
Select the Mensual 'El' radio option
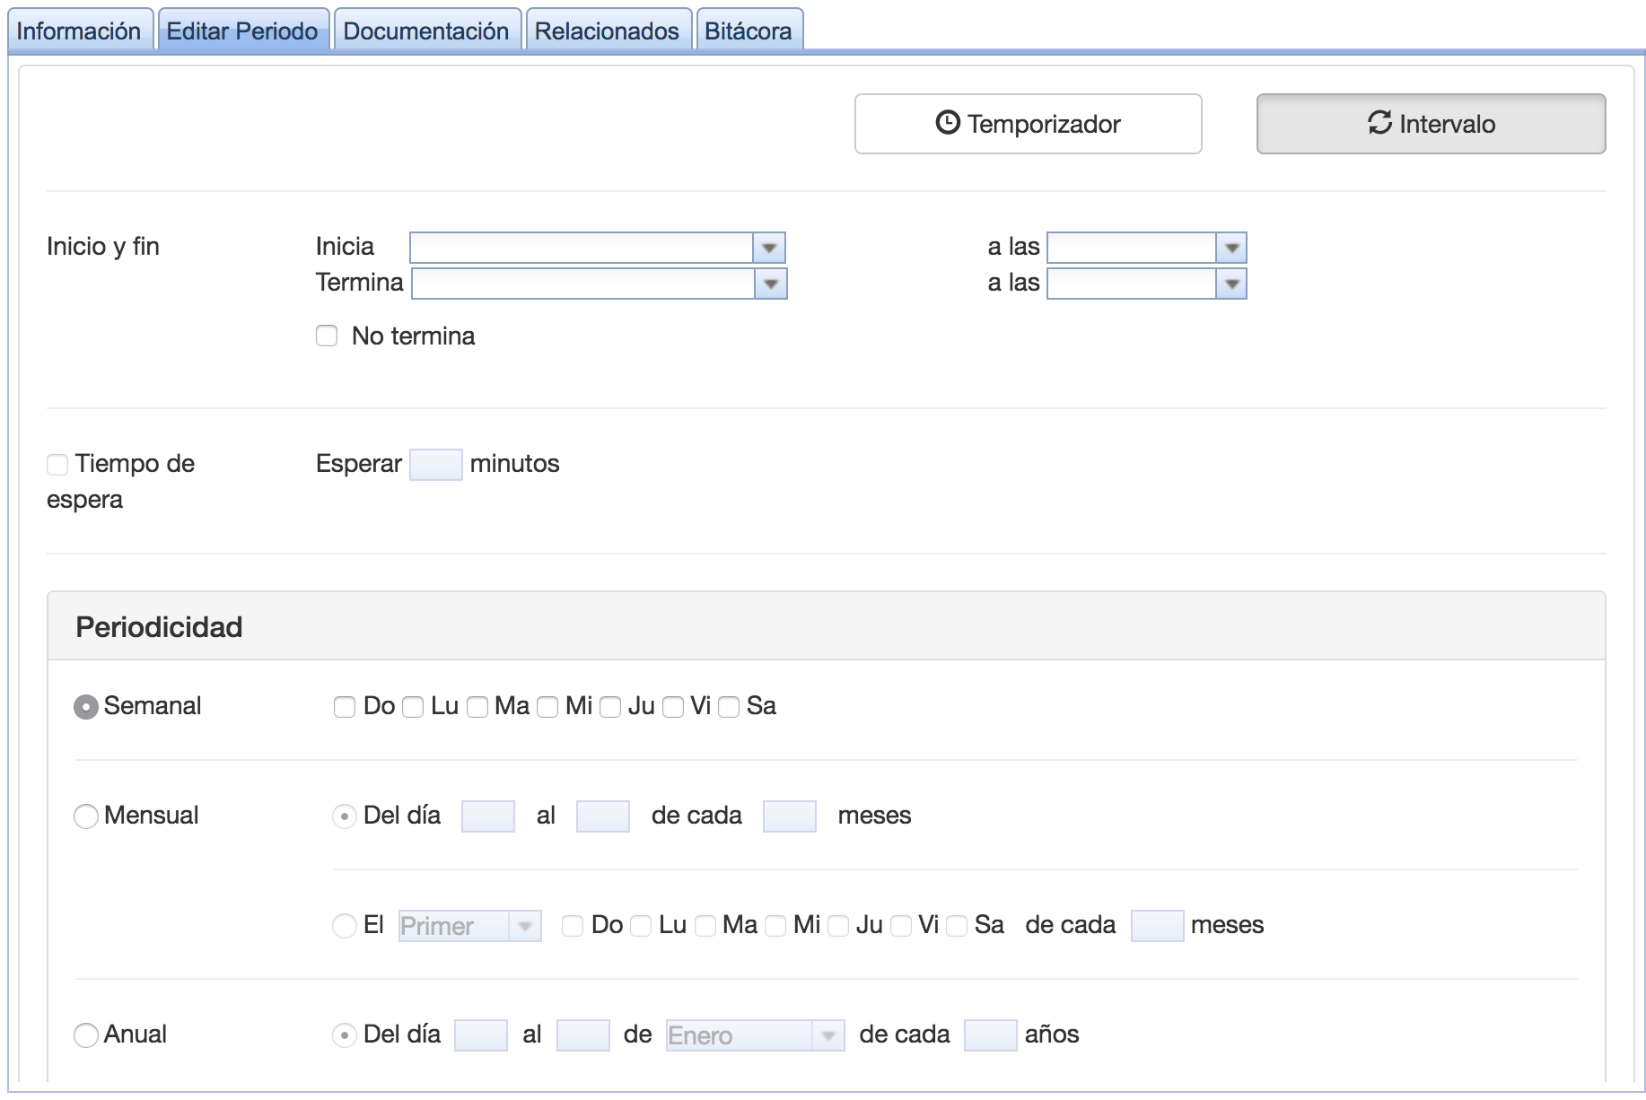click(x=345, y=926)
